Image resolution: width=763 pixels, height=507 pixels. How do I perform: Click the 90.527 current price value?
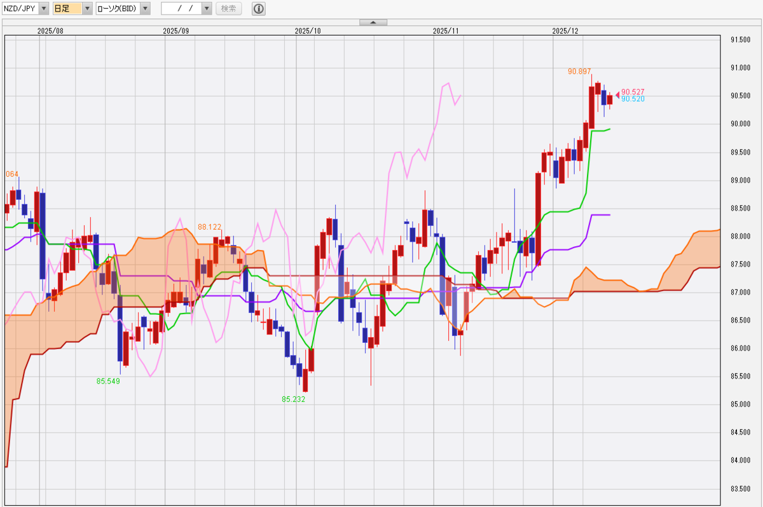[633, 92]
